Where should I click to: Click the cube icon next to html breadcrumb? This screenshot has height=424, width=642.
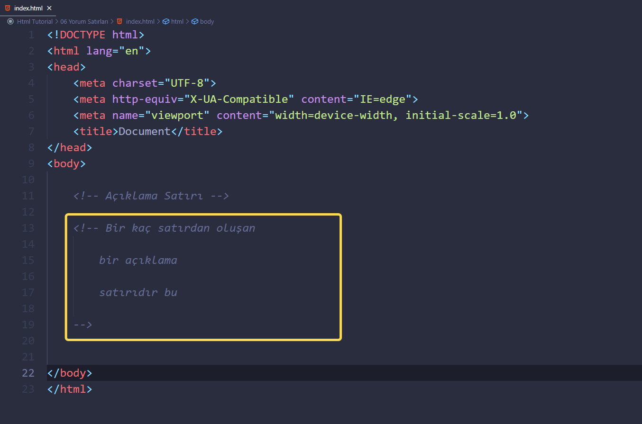point(165,21)
